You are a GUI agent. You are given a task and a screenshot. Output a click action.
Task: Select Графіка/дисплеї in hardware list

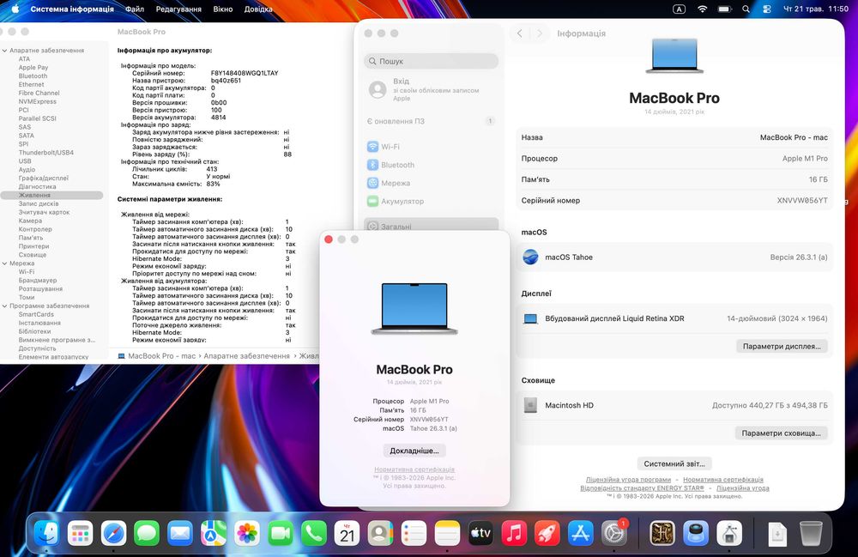(43, 178)
